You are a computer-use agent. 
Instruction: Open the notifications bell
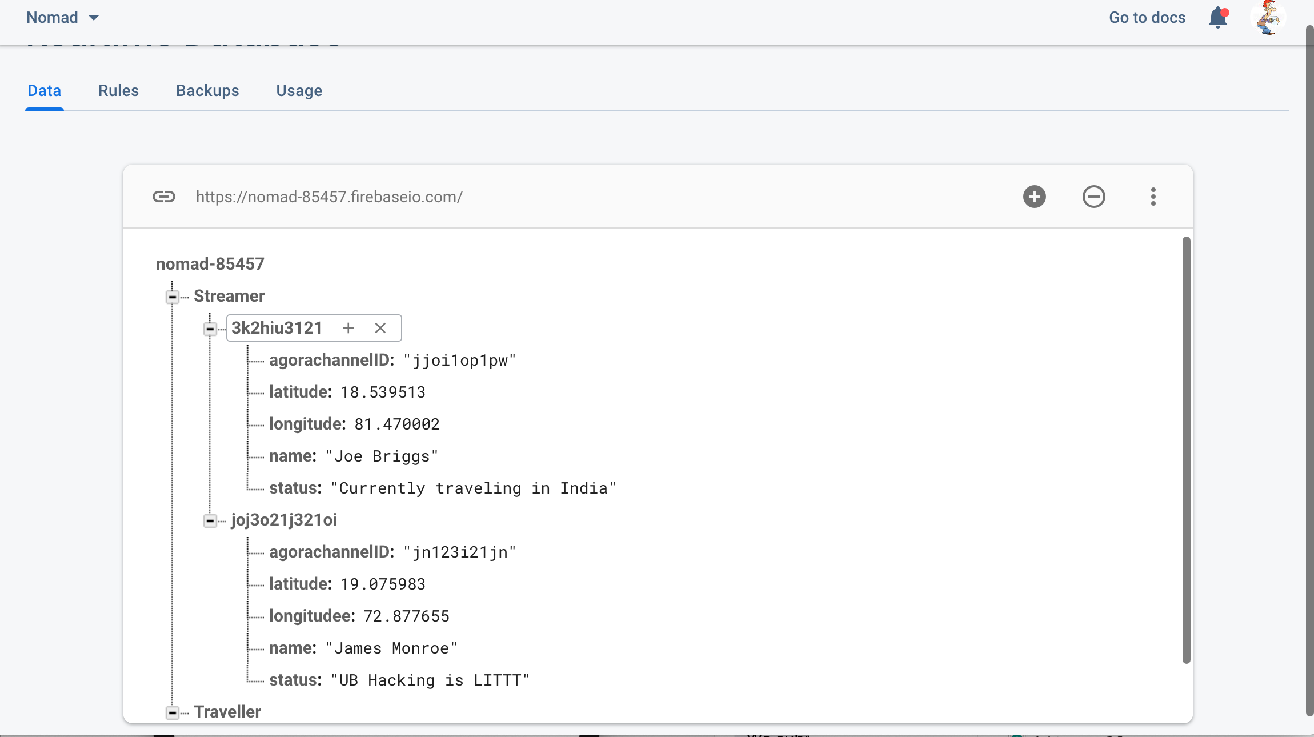point(1217,18)
